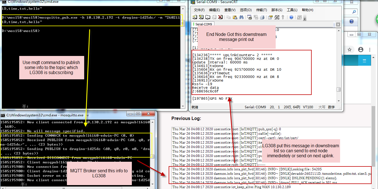The image size is (378, 189).
Task: Open the 脚本(S) menu
Action: (x=277, y=10)
